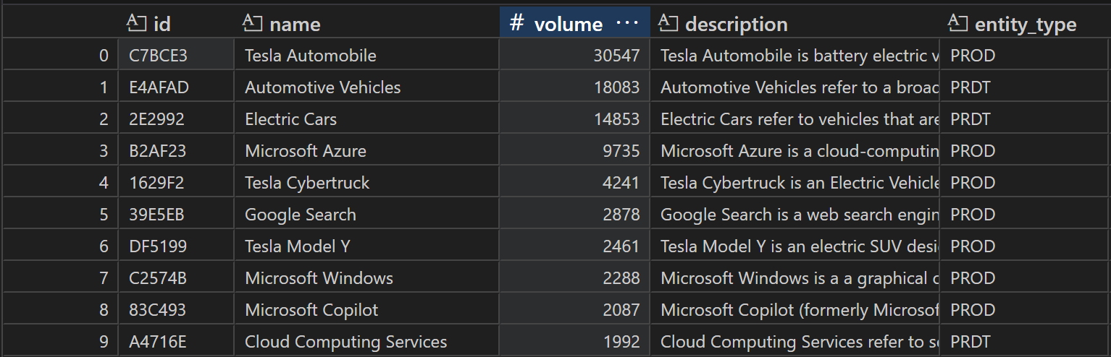The height and width of the screenshot is (357, 1111).
Task: Click the volume value 4241
Action: point(574,183)
